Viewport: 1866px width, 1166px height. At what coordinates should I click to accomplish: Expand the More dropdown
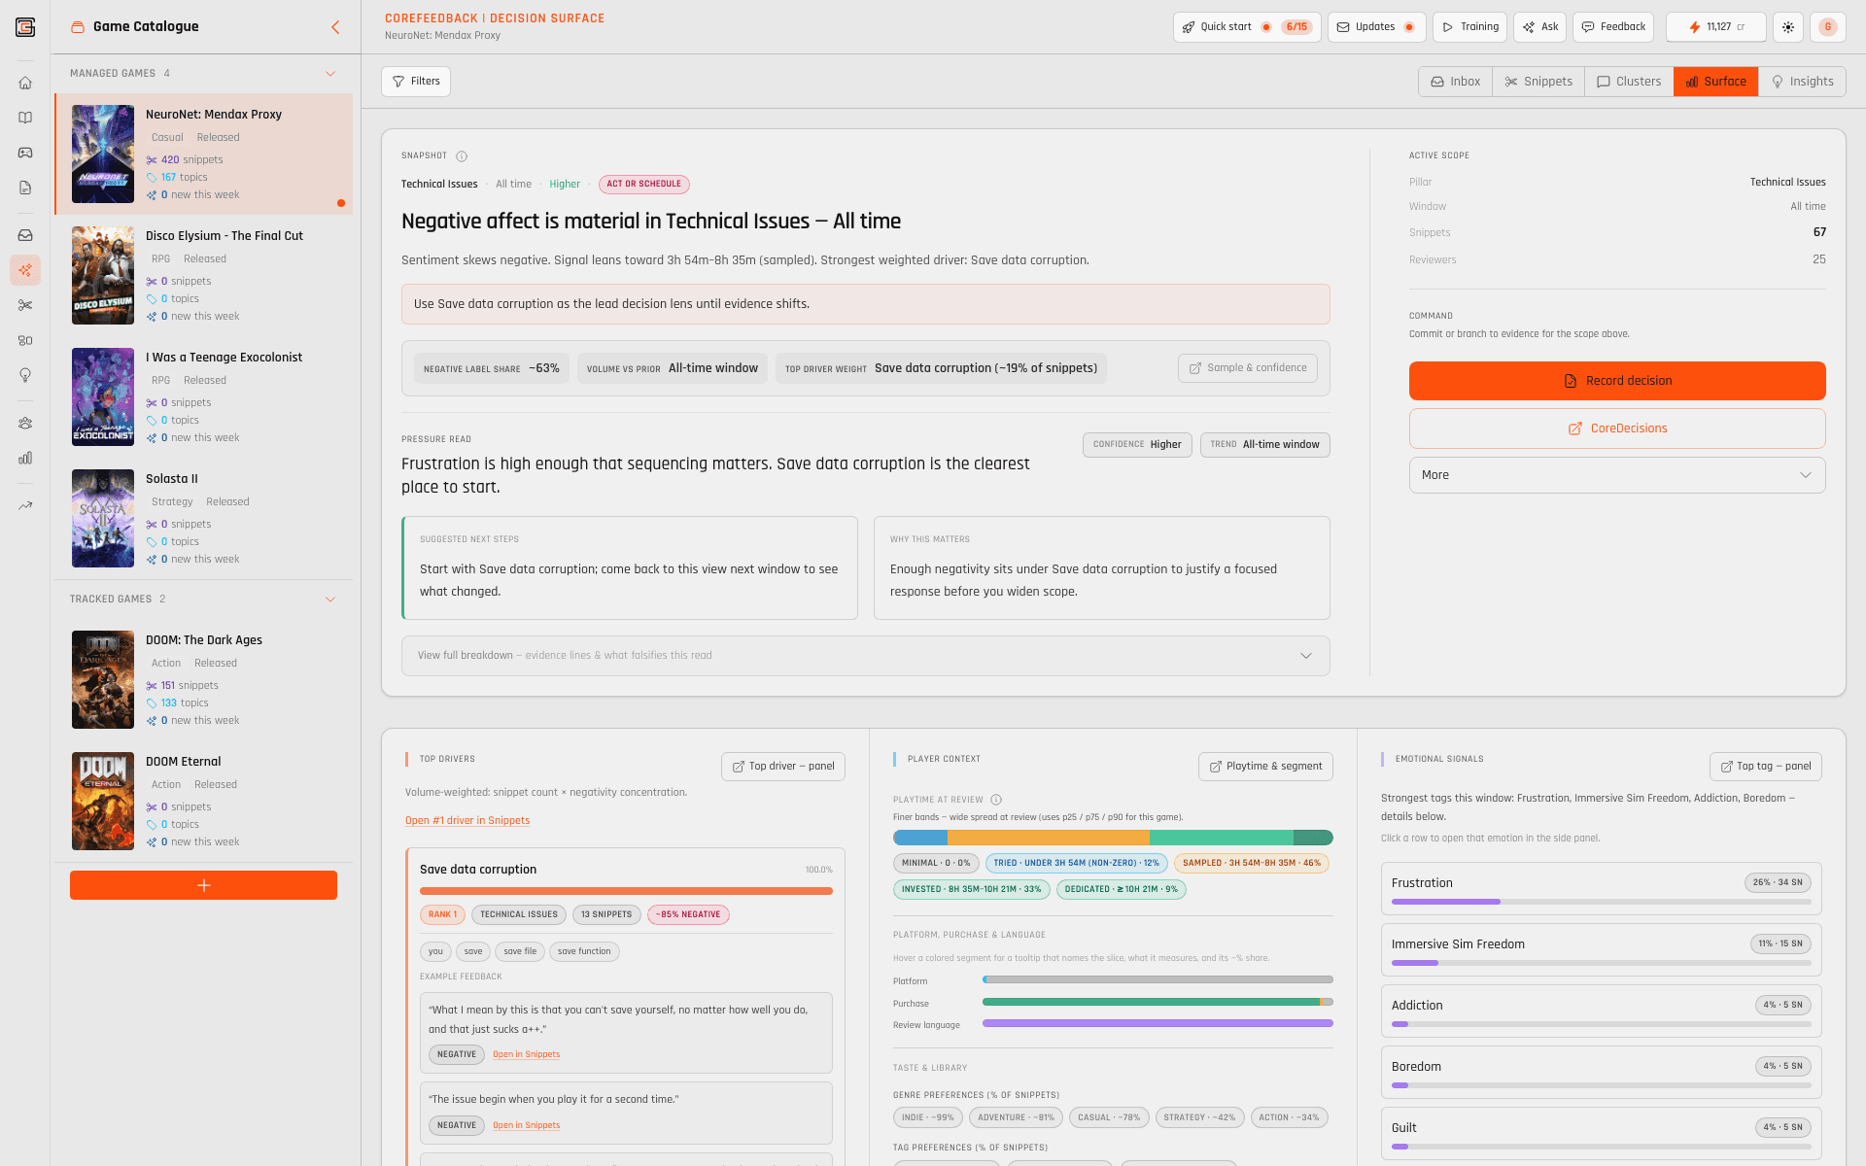pos(1616,475)
